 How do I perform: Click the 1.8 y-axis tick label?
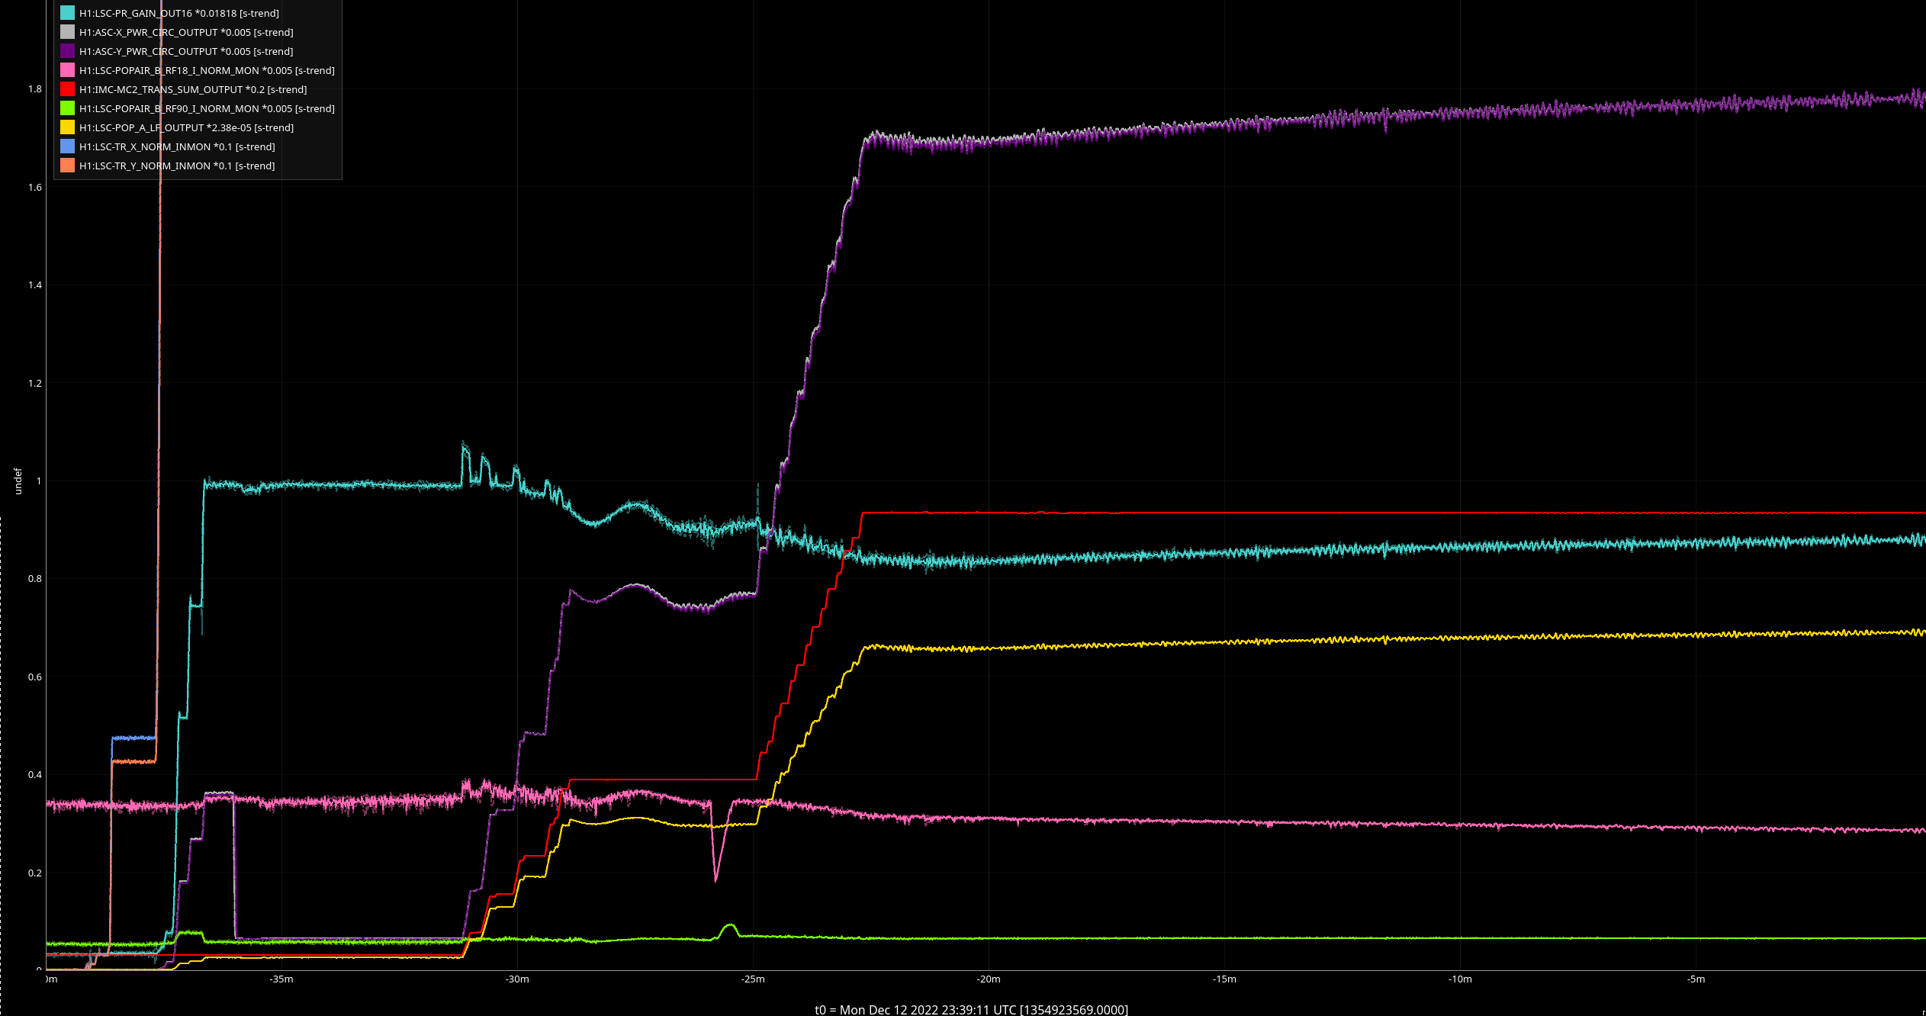coord(35,89)
